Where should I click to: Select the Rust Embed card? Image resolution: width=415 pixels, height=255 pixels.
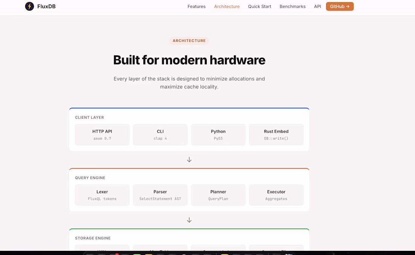tap(276, 135)
